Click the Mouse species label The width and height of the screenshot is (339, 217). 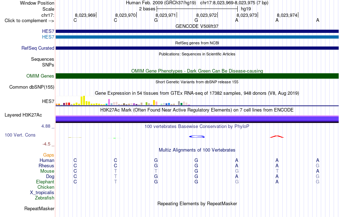coord(47,171)
